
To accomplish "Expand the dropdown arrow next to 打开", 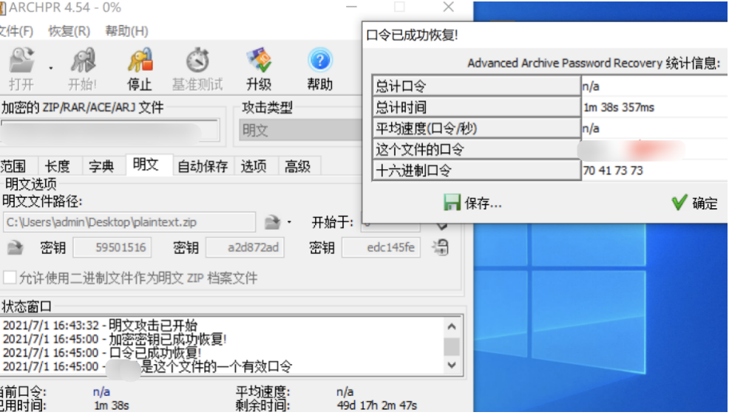I will coord(51,68).
